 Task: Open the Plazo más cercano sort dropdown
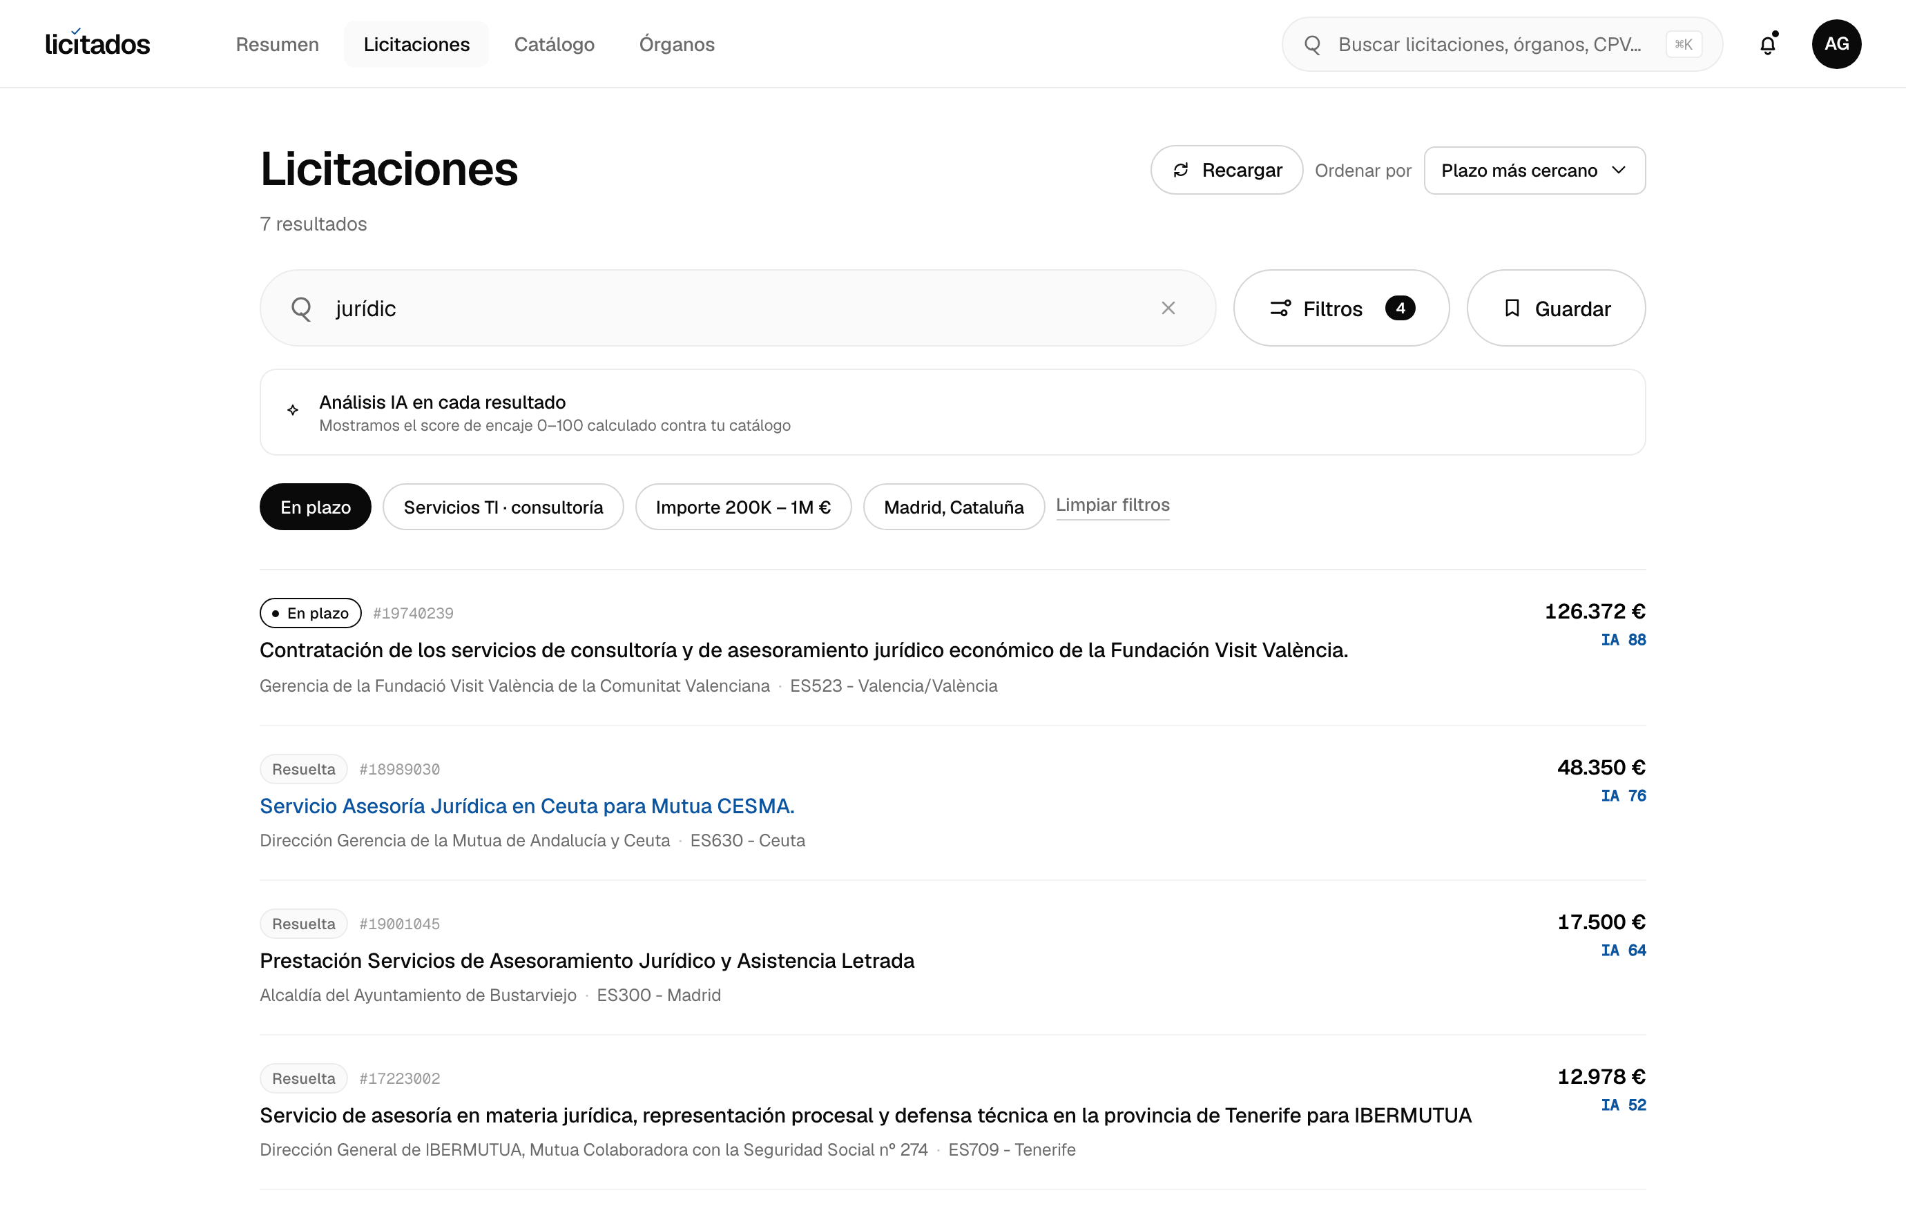pyautogui.click(x=1534, y=170)
